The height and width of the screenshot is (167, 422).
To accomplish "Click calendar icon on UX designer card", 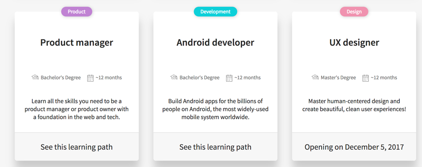I will (x=365, y=78).
